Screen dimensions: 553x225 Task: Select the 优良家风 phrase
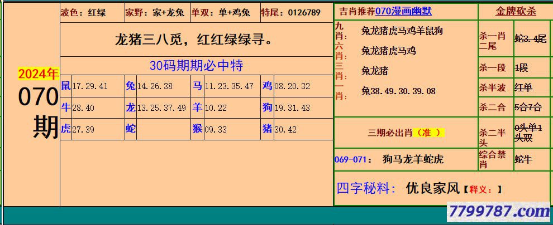tap(433, 188)
